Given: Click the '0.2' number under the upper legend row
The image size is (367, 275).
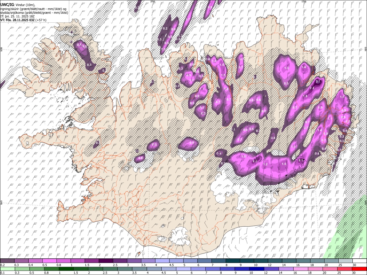Looking at the screenshot, I should pyautogui.click(x=2, y=265).
